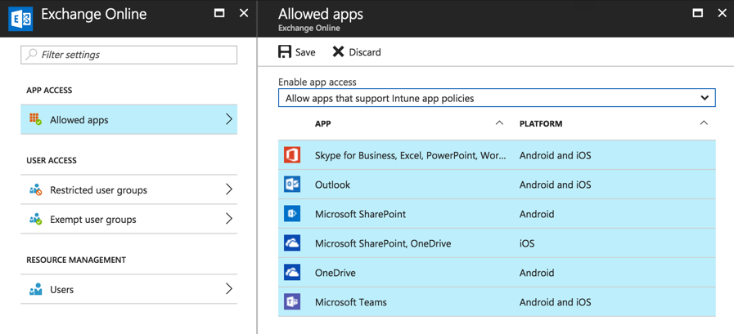Click the Restricted user groups icon

point(35,190)
